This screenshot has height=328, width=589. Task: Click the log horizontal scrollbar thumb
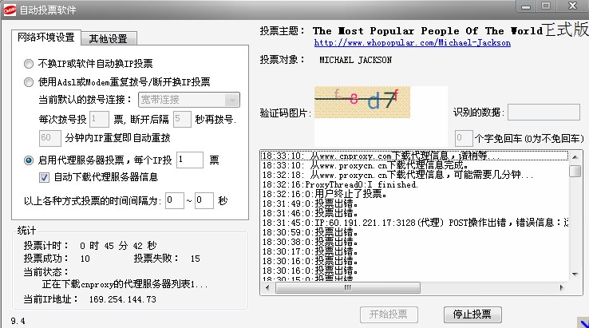pyautogui.click(x=348, y=288)
